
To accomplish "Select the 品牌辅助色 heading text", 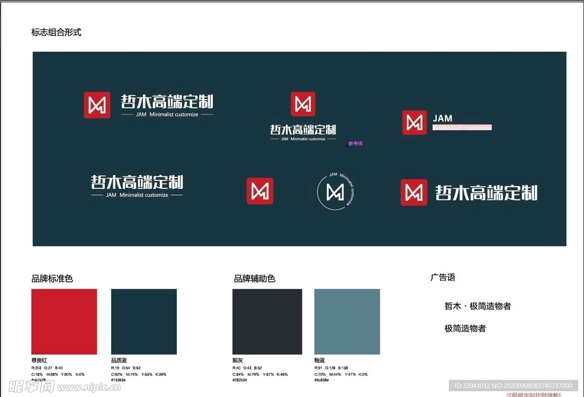I will coord(254,279).
